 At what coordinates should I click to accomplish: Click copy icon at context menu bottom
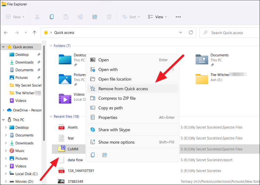pos(93,155)
